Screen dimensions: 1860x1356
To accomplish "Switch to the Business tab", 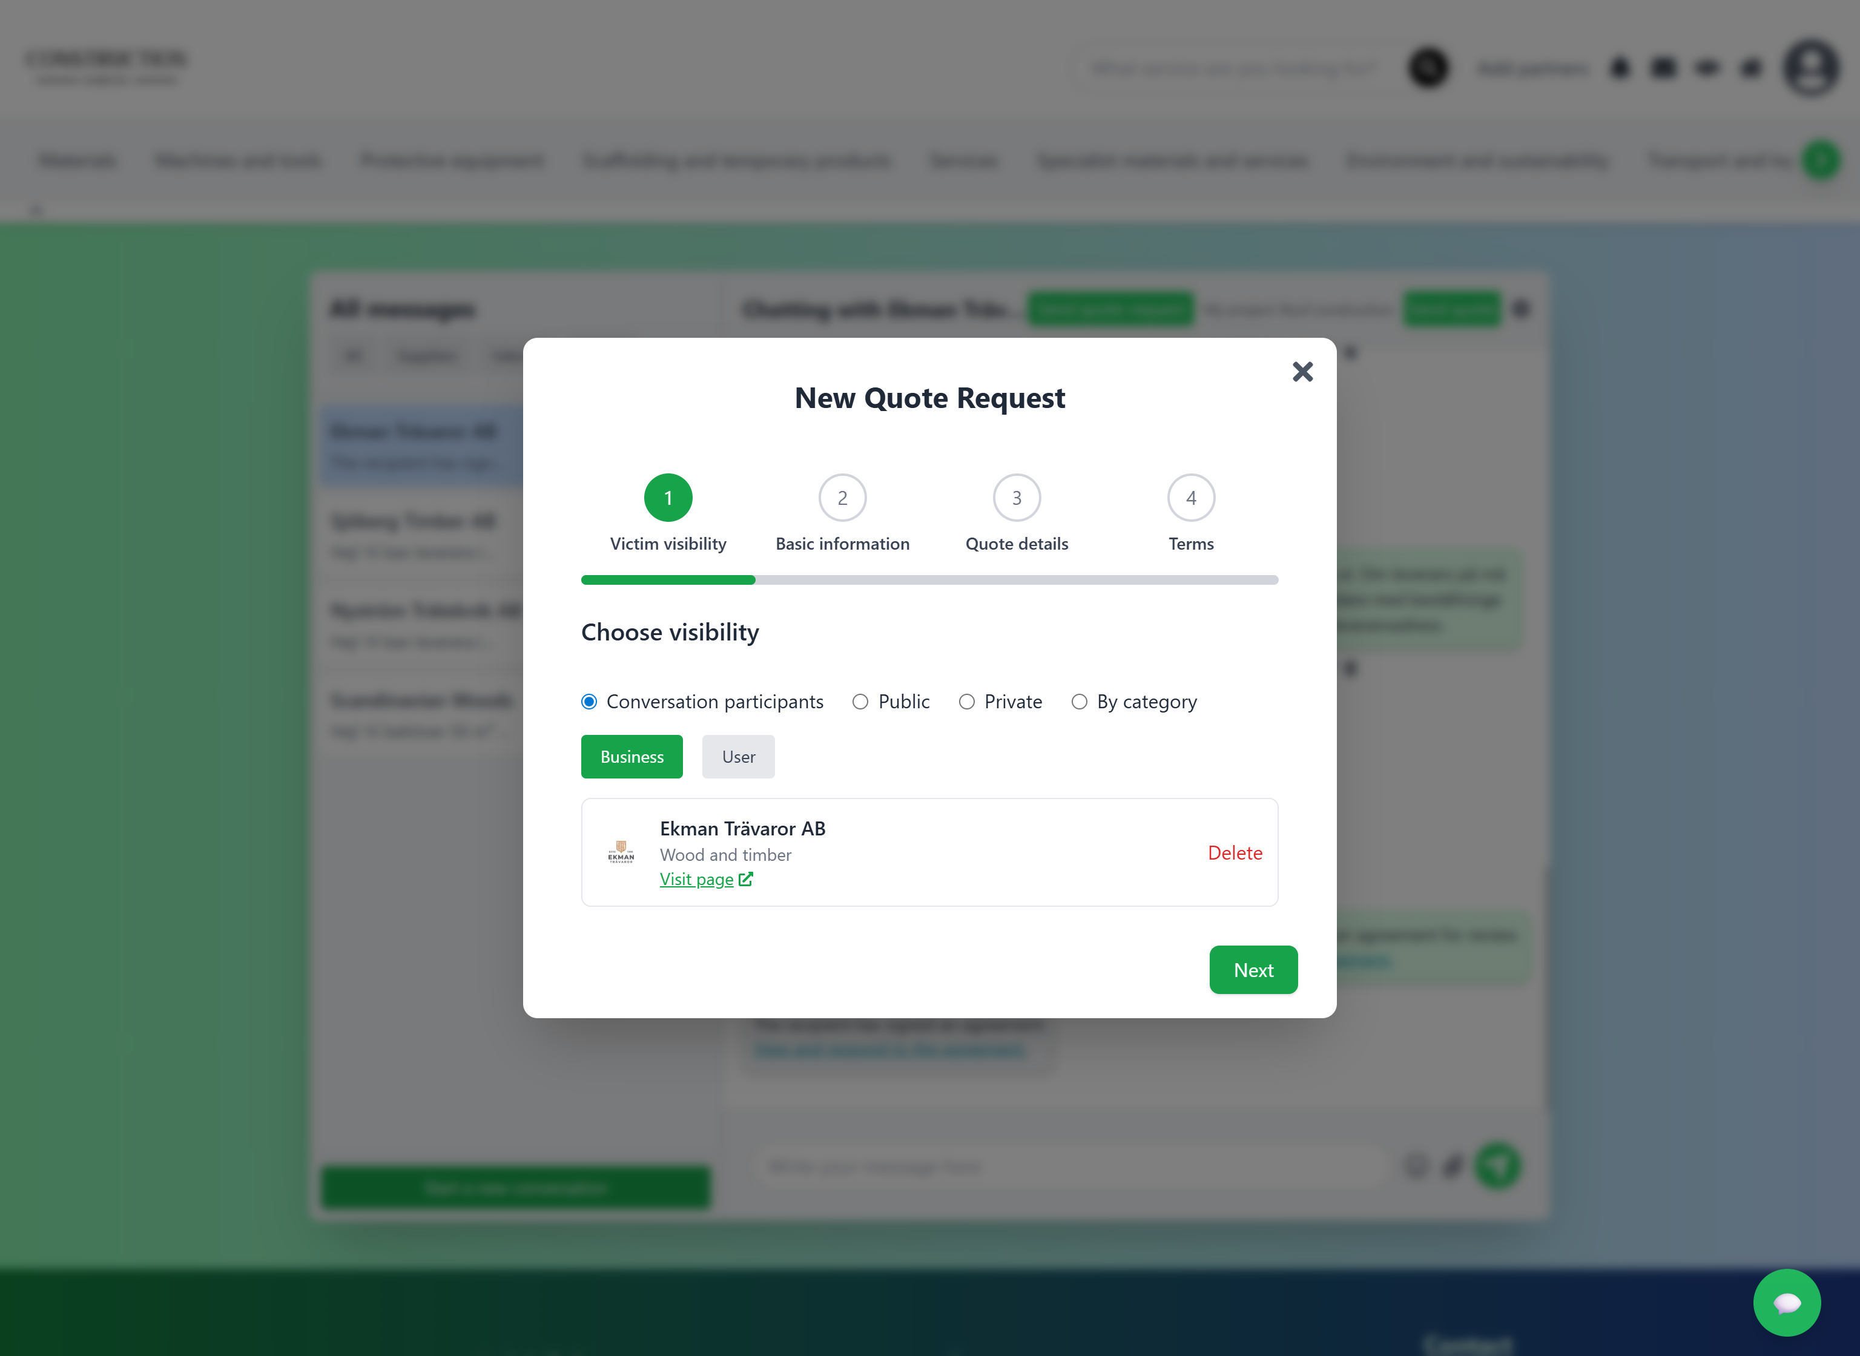I will coord(632,757).
